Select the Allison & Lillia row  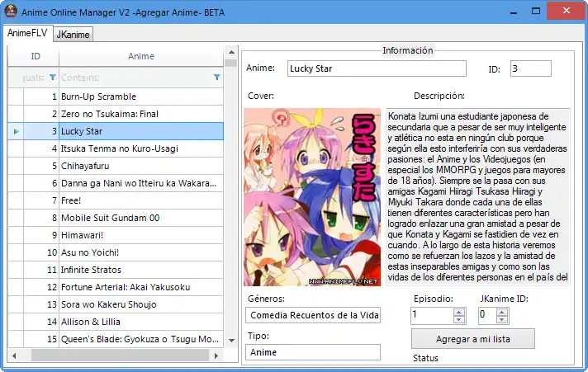pyautogui.click(x=116, y=322)
